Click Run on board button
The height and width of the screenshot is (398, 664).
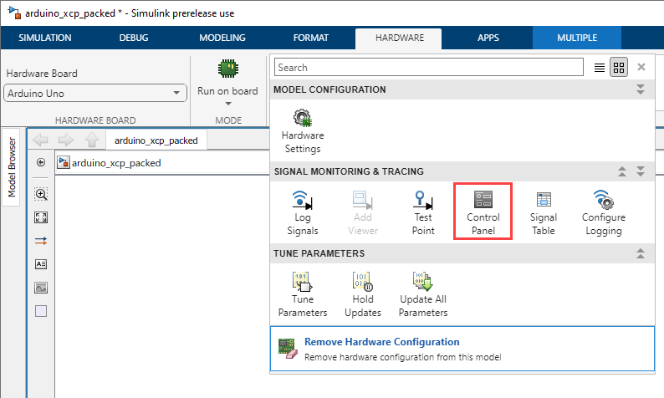[227, 78]
